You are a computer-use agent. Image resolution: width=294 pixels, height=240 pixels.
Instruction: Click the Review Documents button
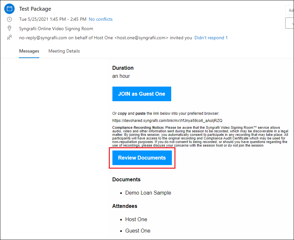[x=142, y=158]
